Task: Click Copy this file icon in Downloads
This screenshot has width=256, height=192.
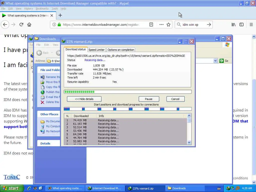Action: point(42,87)
